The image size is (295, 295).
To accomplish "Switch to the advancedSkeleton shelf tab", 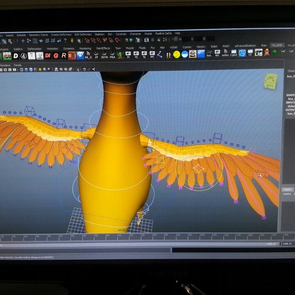I will point(245,46).
